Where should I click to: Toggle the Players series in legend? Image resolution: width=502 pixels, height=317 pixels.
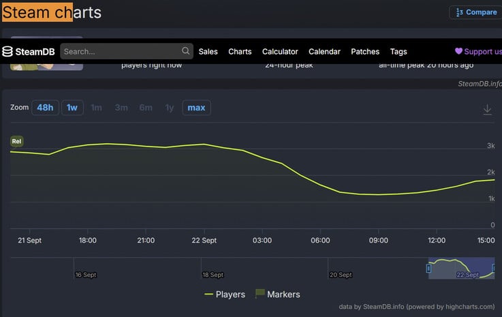225,295
